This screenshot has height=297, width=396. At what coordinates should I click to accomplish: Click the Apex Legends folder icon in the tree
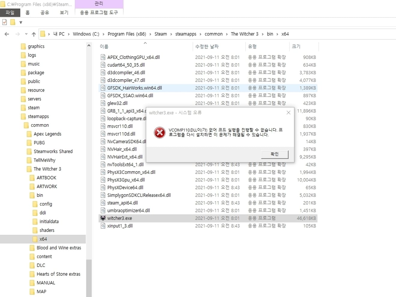tap(29, 134)
